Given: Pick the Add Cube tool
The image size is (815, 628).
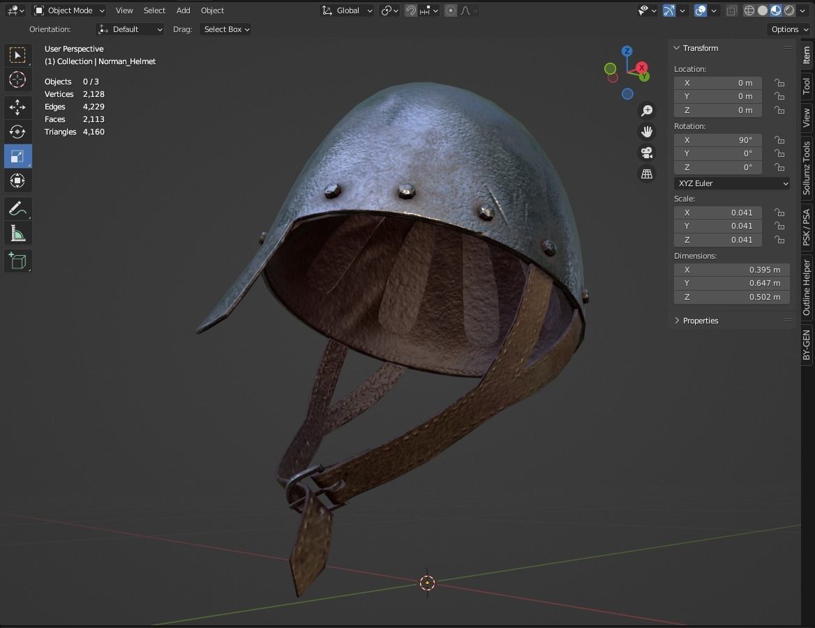Looking at the screenshot, I should (17, 261).
